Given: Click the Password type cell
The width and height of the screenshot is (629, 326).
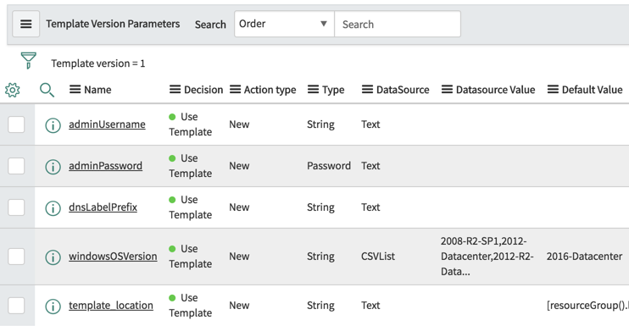Looking at the screenshot, I should [329, 166].
